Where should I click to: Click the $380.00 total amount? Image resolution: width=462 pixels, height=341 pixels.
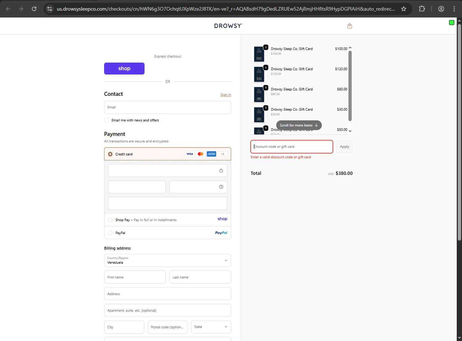point(344,173)
